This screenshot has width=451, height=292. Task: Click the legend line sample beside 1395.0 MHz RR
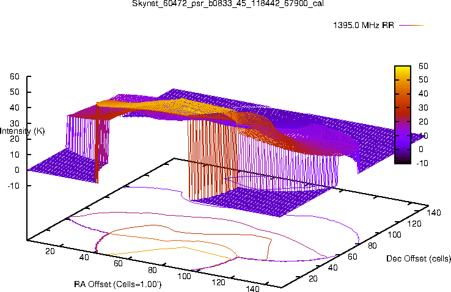tap(412, 25)
